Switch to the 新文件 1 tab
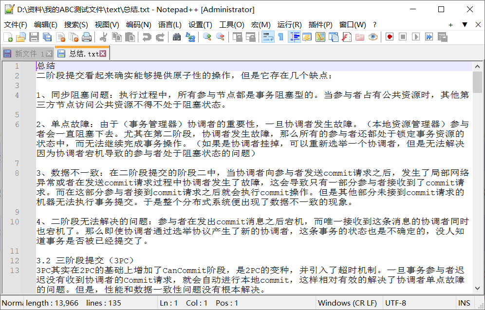Viewport: 485px width, 310px height. coord(28,54)
